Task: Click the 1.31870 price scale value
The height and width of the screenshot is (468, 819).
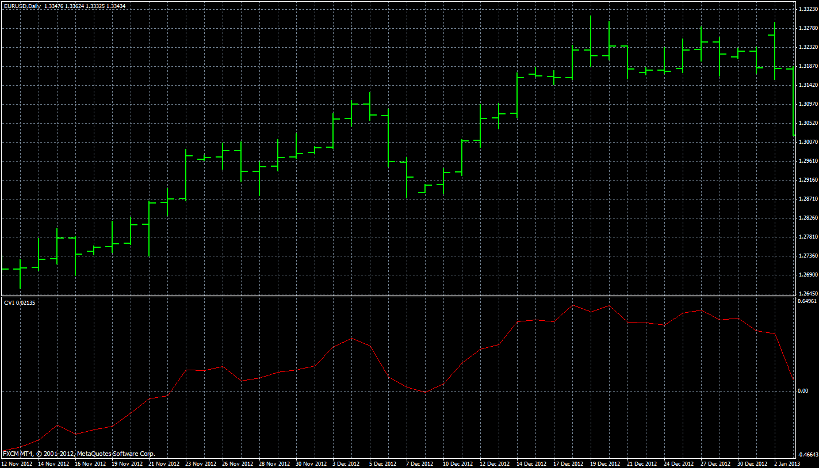Action: pos(808,66)
